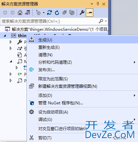The width and height of the screenshot is (138, 142).
Task: Select the App config file icon
Action: [x=19, y=55]
